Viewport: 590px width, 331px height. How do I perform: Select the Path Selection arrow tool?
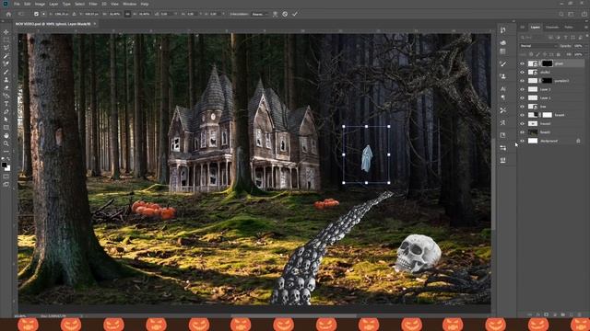coord(6,120)
